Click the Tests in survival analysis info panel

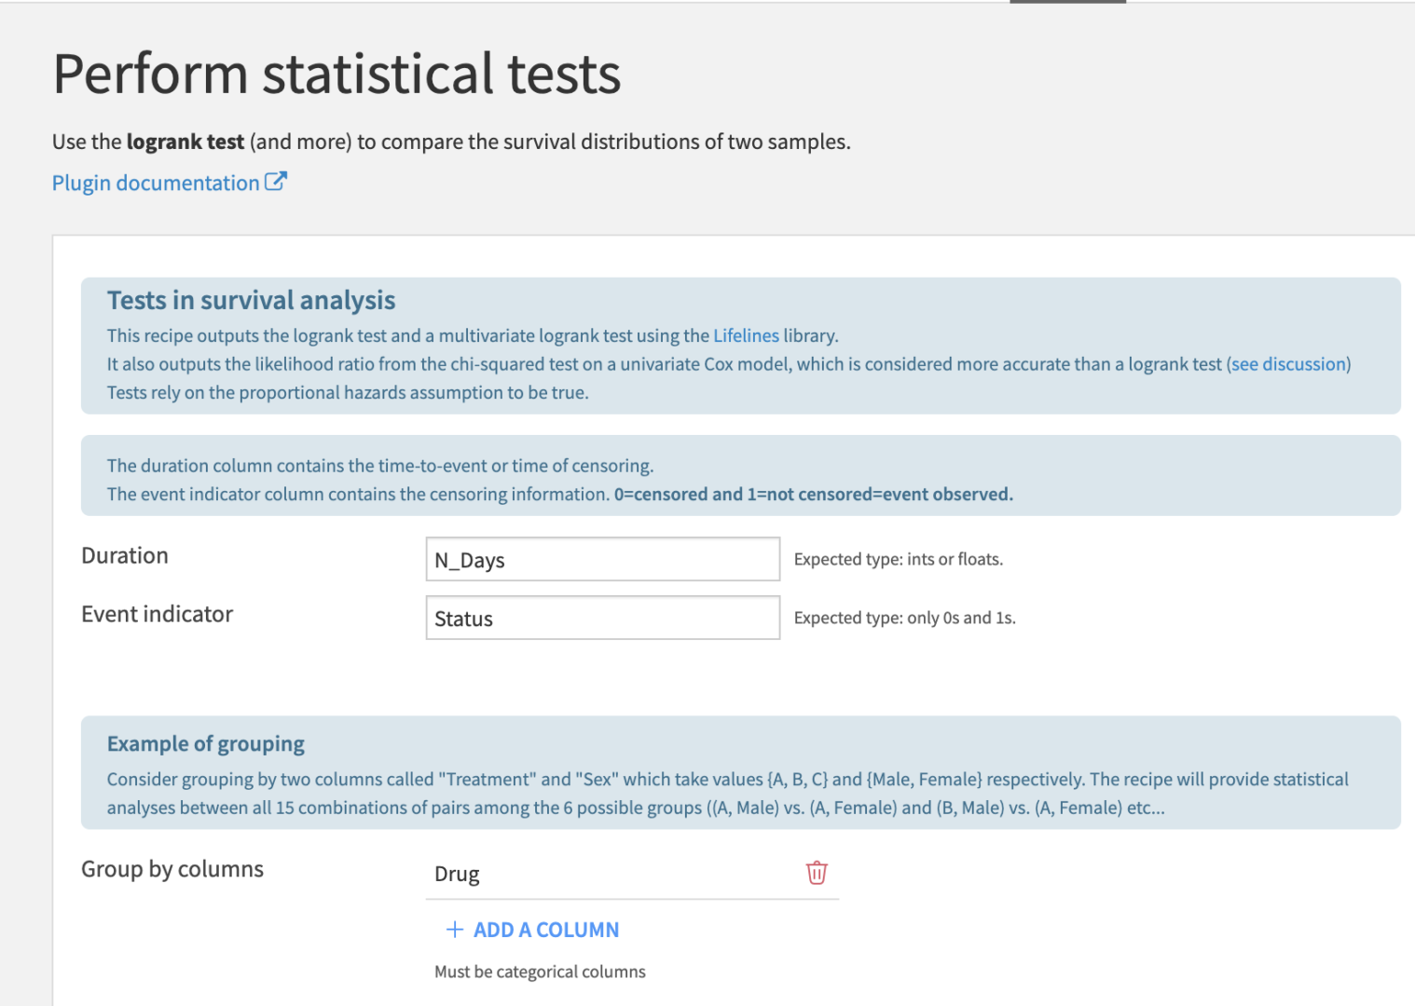pos(741,346)
